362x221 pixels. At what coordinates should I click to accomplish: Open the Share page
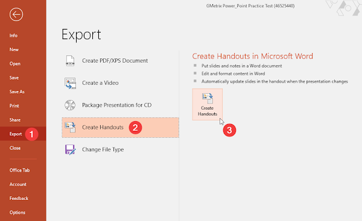[15, 120]
